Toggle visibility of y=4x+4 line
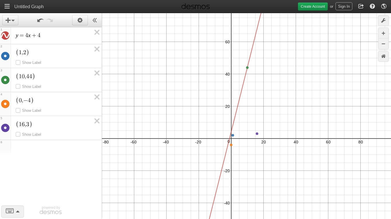The width and height of the screenshot is (391, 219). pos(5,36)
